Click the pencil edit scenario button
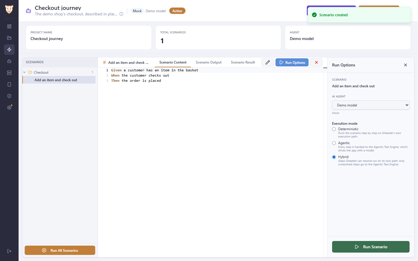The height and width of the screenshot is (261, 418). (x=268, y=62)
